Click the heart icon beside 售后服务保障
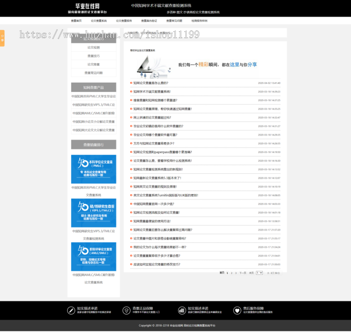The width and height of the screenshot is (351, 335). click(237, 310)
